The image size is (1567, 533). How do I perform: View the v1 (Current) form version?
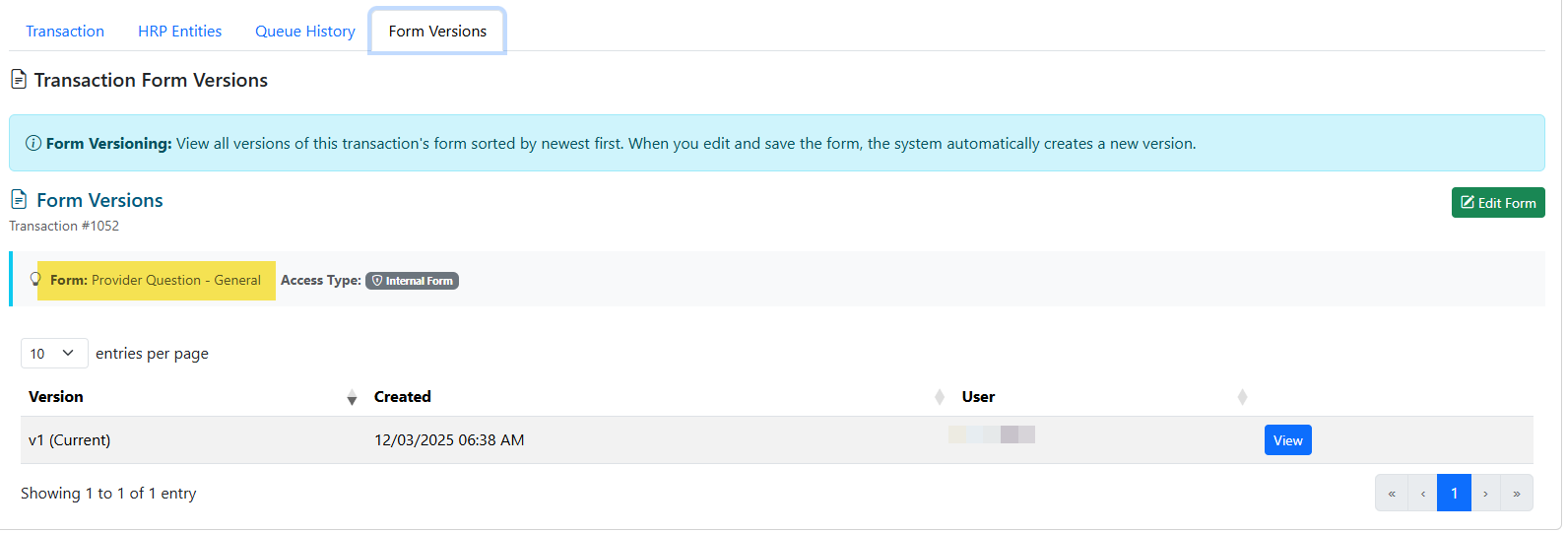1287,440
